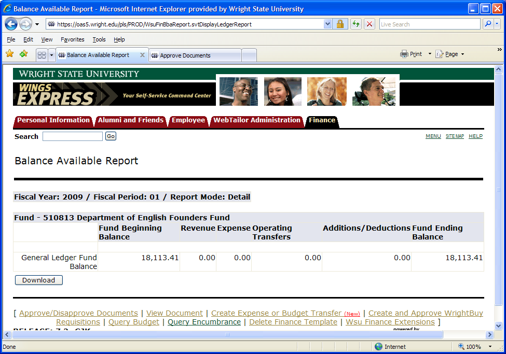The height and width of the screenshot is (354, 506).
Task: Switch to the Approve Documents tab
Action: [x=195, y=55]
